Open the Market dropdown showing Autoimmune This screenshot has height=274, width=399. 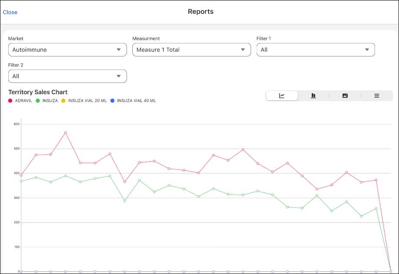(x=67, y=50)
